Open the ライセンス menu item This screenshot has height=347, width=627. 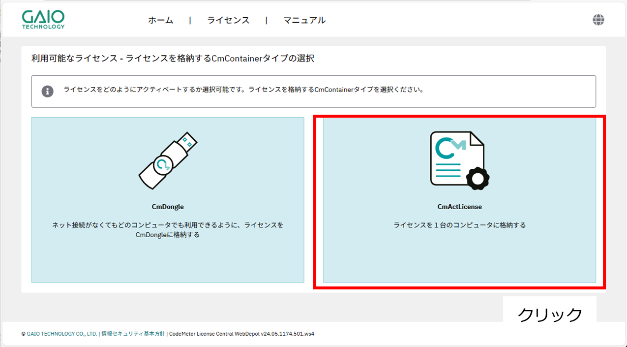pyautogui.click(x=228, y=20)
